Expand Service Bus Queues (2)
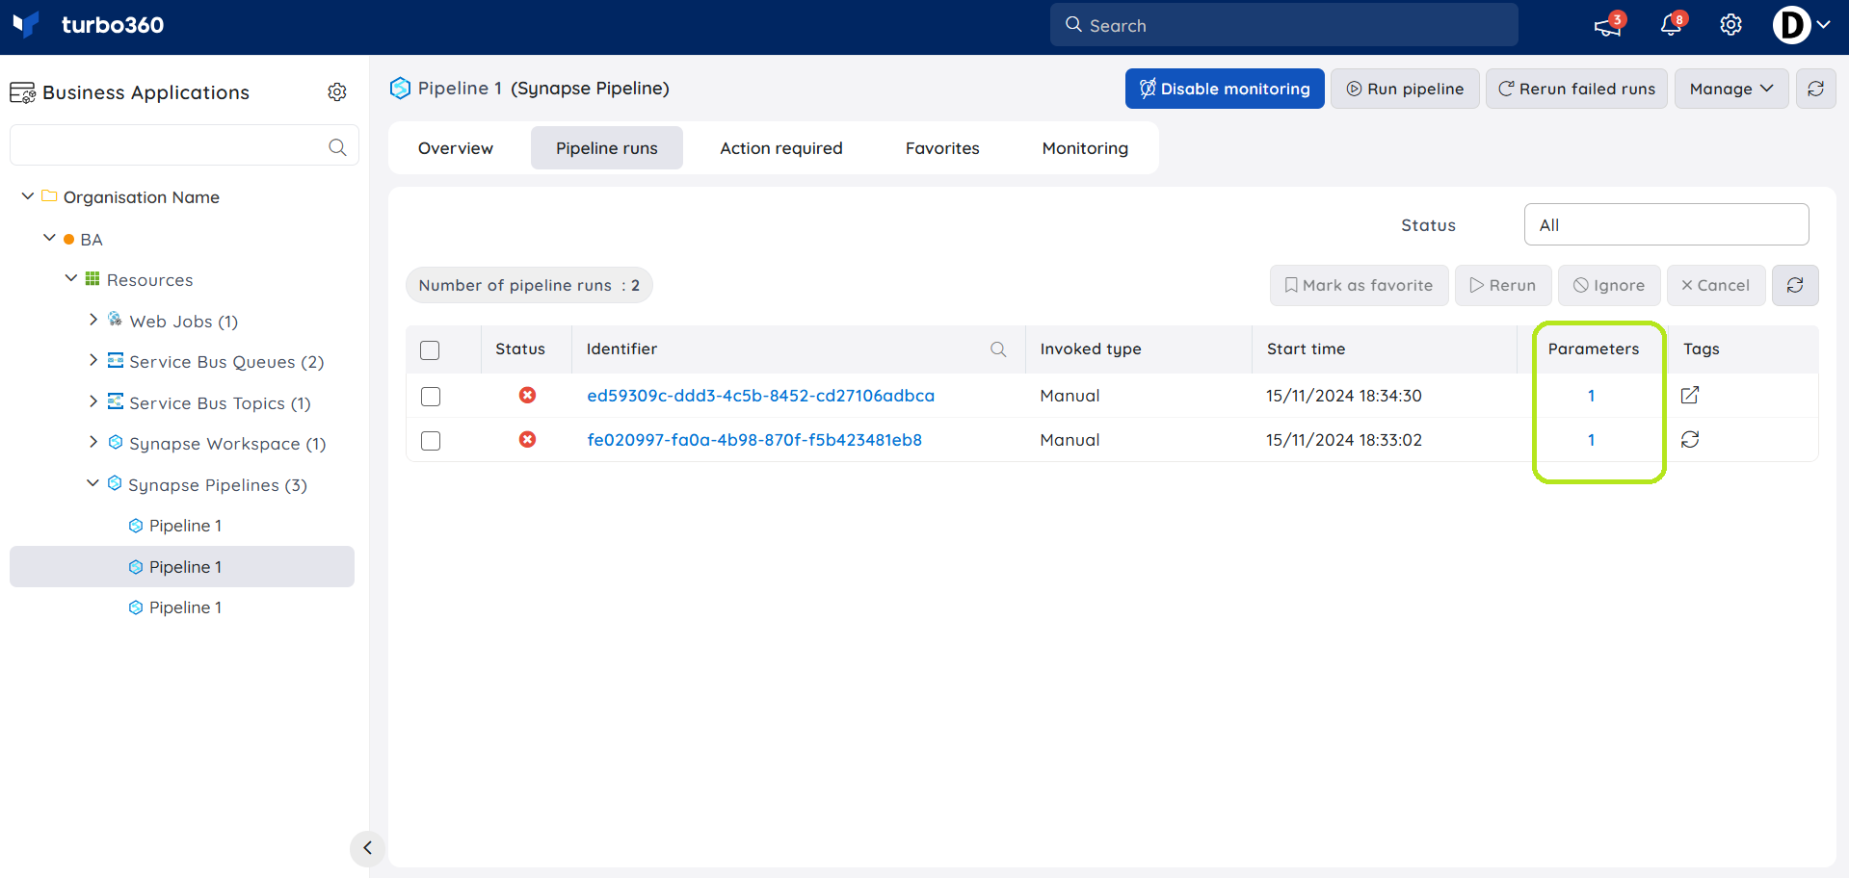 click(x=93, y=360)
